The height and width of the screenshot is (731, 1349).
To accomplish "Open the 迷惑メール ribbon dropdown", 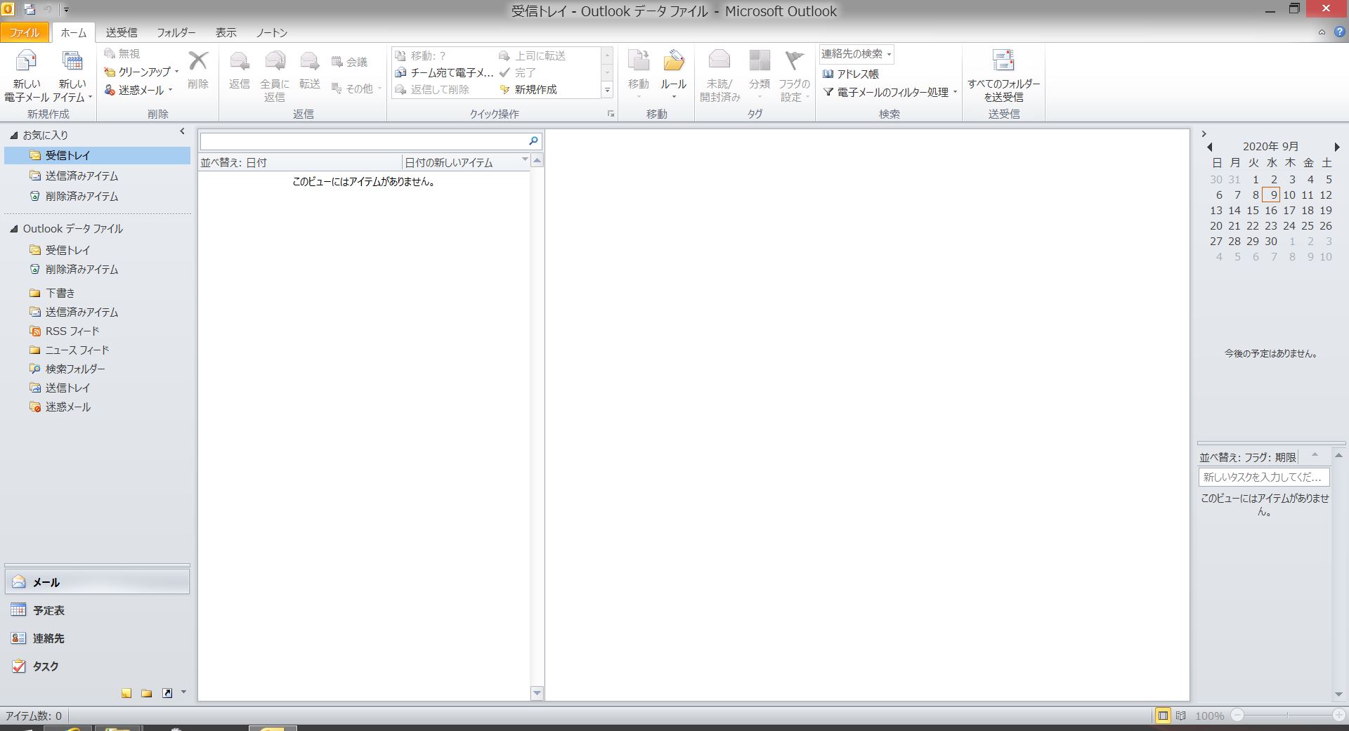I will click(138, 90).
